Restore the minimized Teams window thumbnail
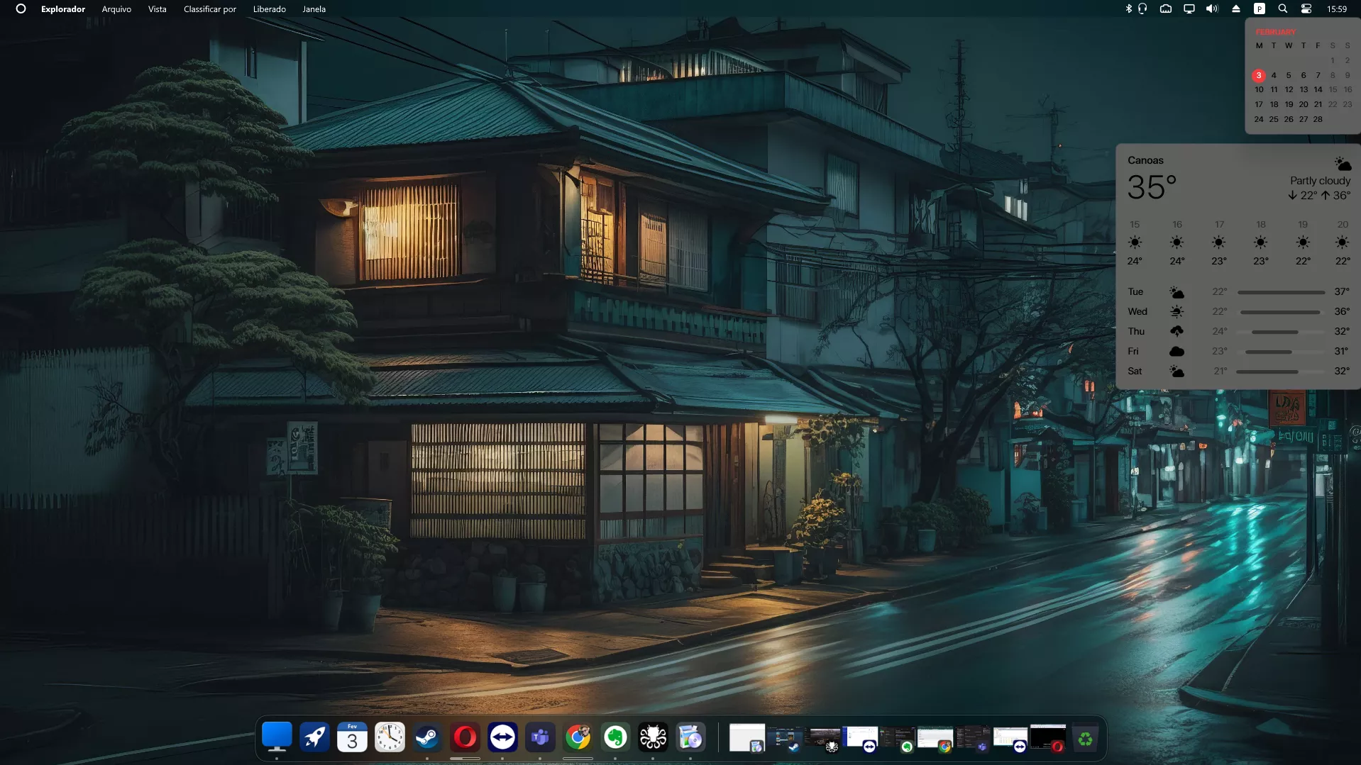The width and height of the screenshot is (1361, 765). click(972, 737)
